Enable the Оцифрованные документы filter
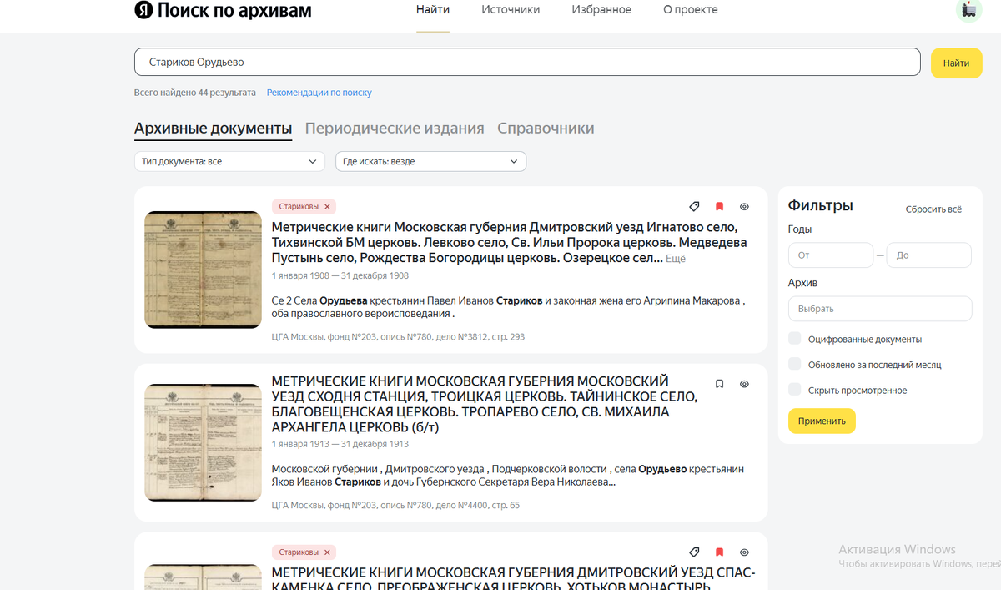 pyautogui.click(x=794, y=339)
